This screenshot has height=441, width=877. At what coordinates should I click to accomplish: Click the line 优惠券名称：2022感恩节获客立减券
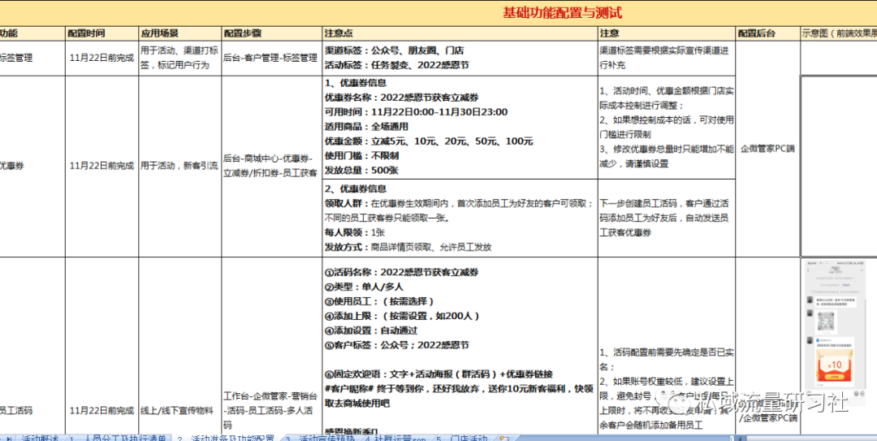pos(404,97)
